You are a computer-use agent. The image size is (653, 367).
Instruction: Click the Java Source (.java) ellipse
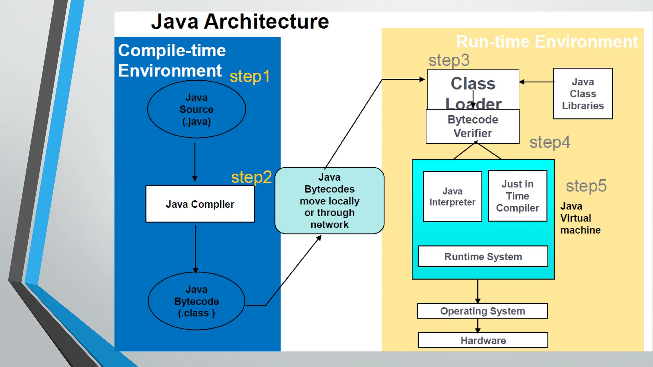tap(196, 109)
